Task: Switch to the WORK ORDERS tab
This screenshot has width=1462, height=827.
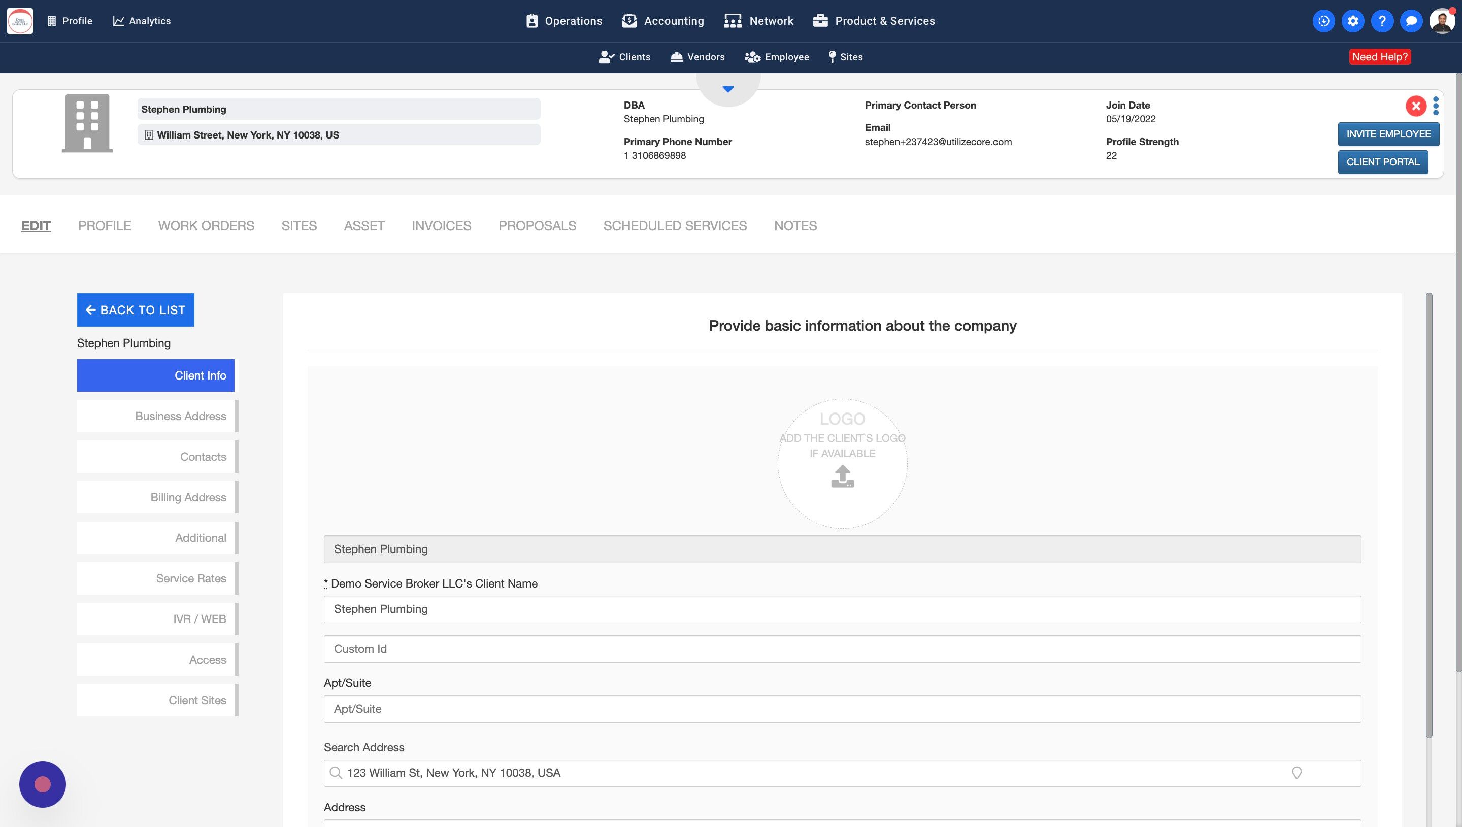Action: point(206,225)
